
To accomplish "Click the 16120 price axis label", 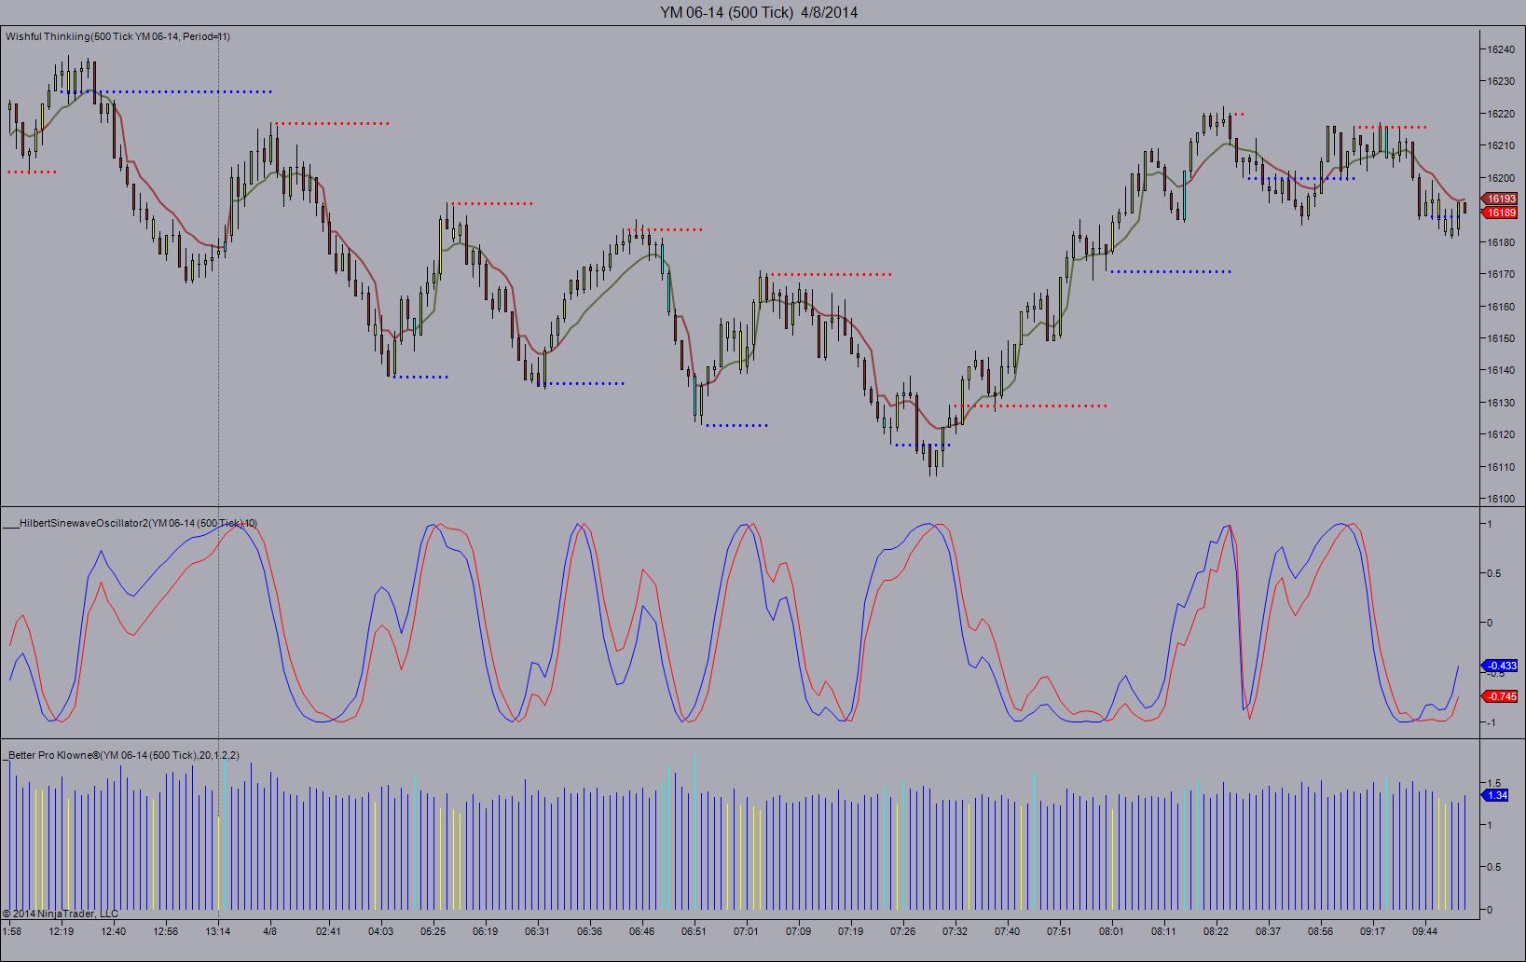I will pos(1501,434).
